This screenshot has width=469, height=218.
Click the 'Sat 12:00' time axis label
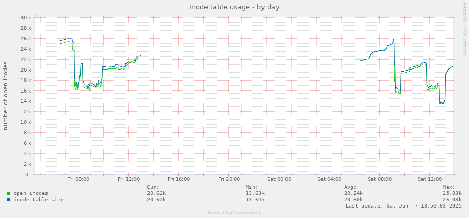[x=429, y=179]
